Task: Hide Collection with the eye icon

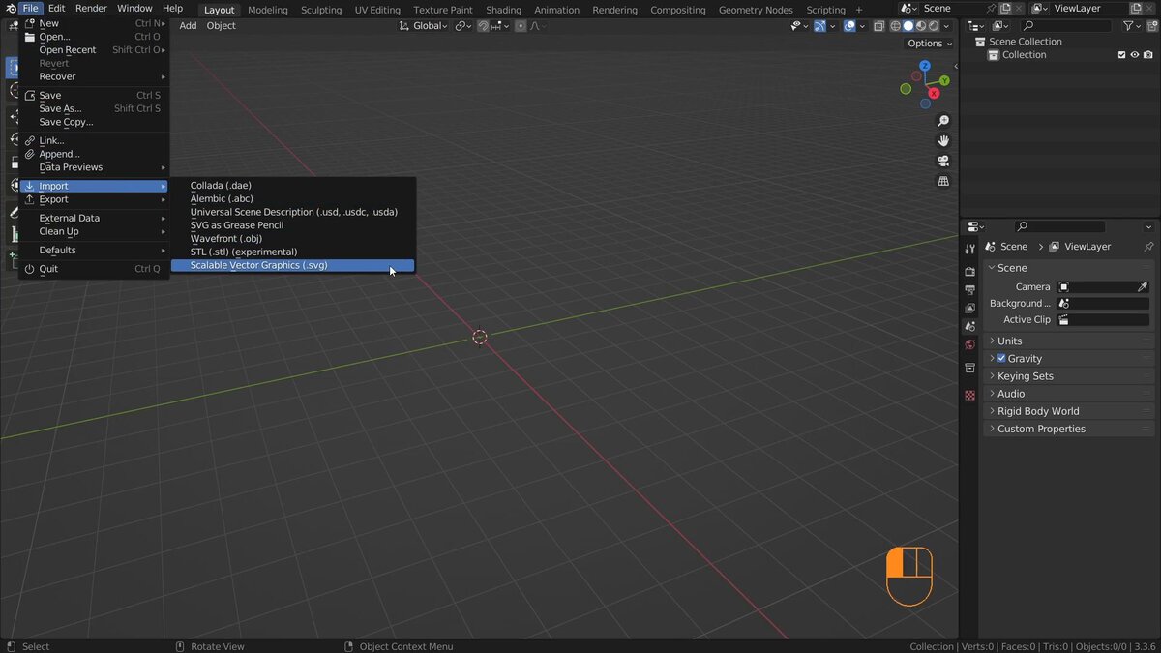Action: click(x=1135, y=55)
